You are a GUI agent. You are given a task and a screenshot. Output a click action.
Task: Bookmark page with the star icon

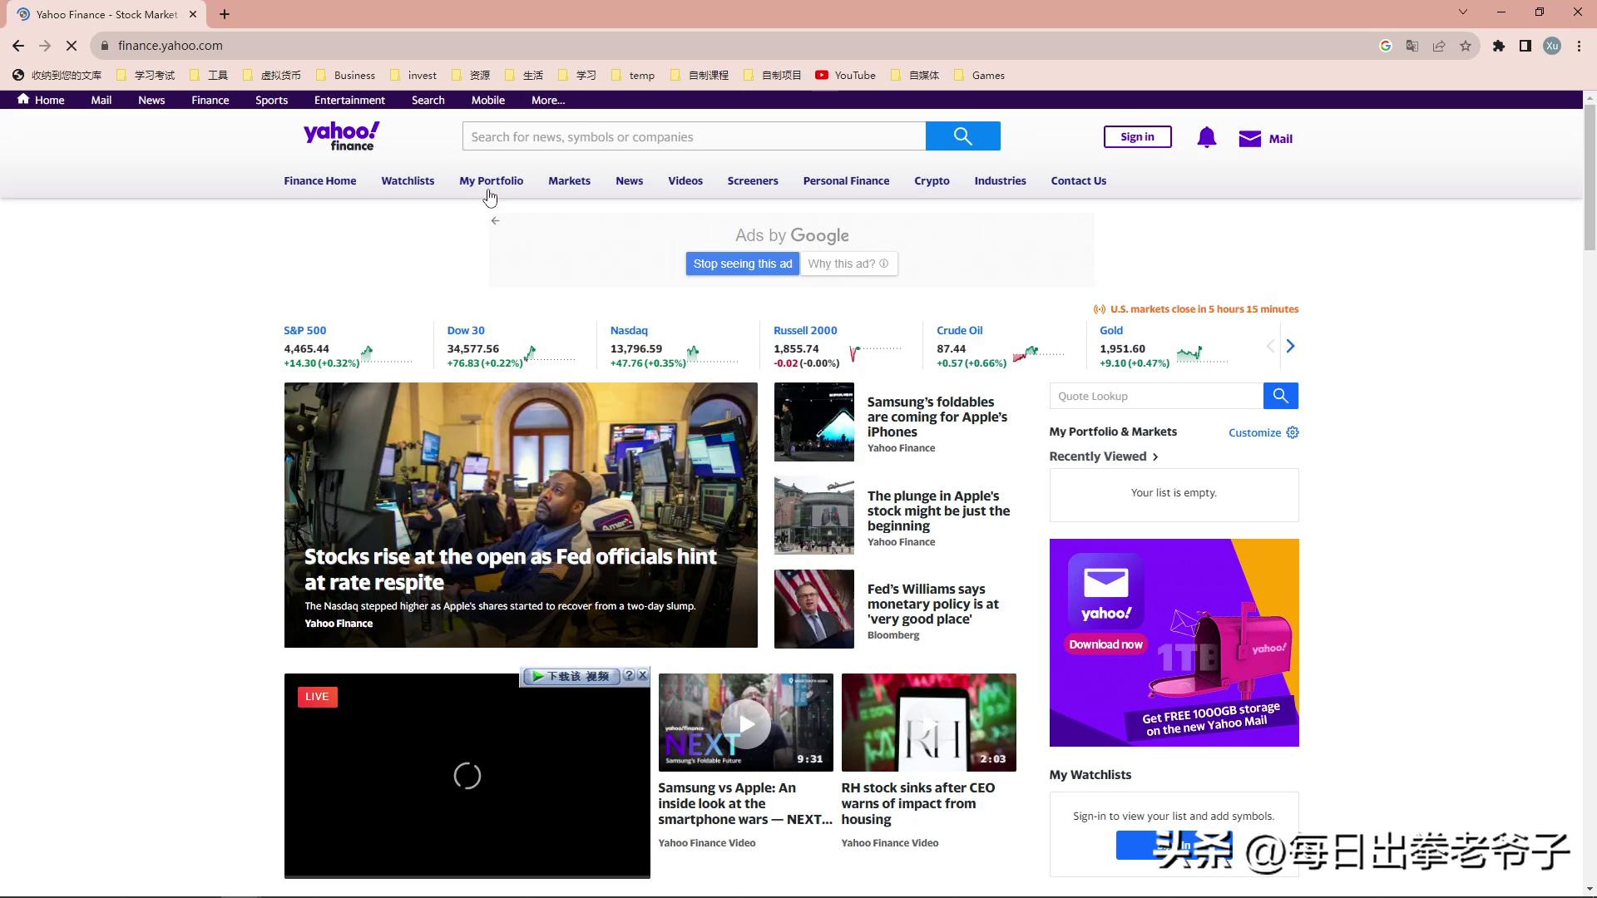1466,46
